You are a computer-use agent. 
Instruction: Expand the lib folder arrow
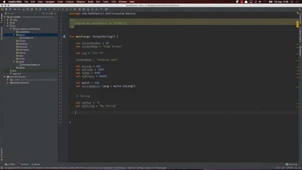click(8, 23)
